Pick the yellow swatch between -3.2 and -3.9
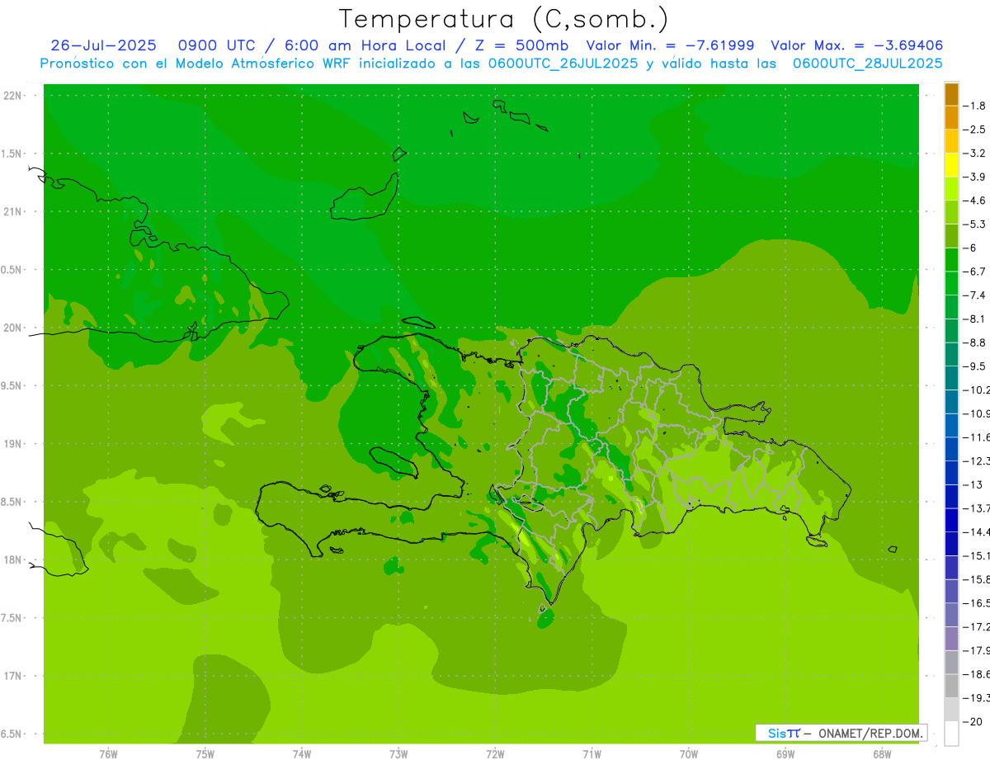 [951, 165]
